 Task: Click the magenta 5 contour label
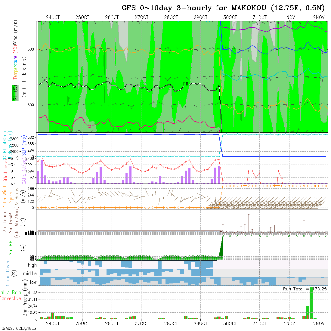(x=89, y=125)
